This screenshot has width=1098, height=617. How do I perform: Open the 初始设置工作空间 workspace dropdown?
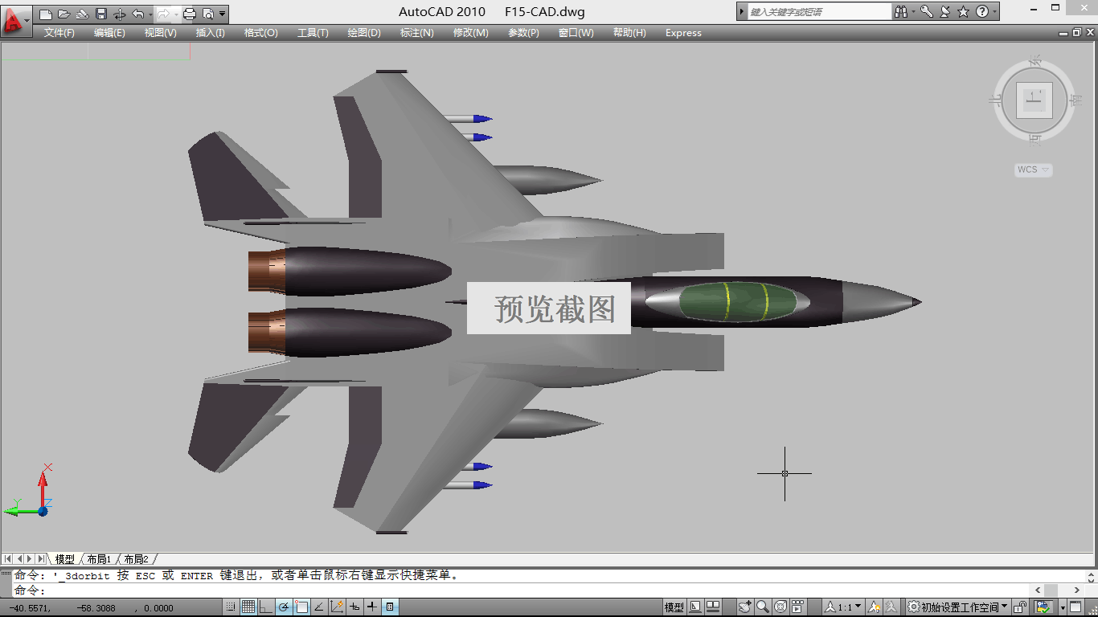click(x=957, y=607)
